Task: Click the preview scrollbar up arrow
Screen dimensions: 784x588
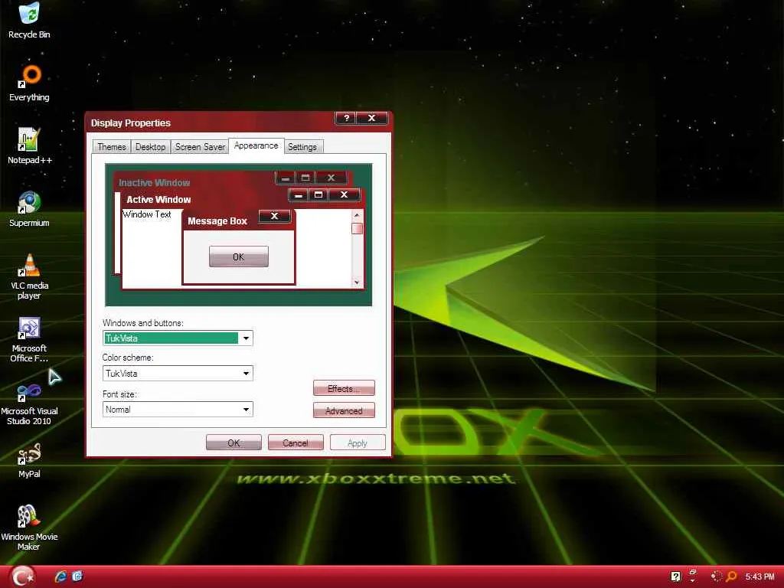Action: click(x=357, y=215)
